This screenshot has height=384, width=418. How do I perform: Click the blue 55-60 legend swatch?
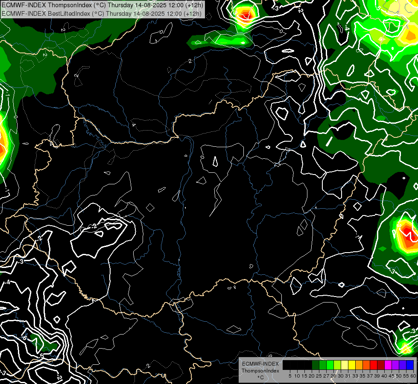[410, 365]
